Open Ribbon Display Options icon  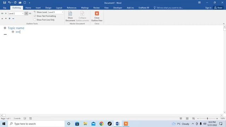199,2
